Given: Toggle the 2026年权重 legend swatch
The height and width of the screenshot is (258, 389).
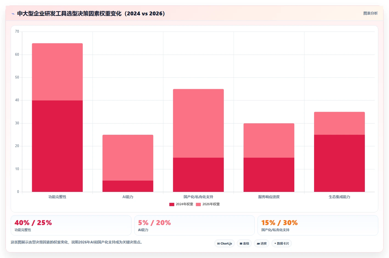Looking at the screenshot, I should (198, 204).
